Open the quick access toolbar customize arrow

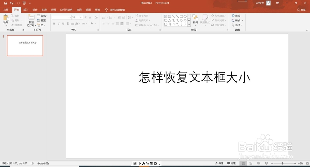point(30,3)
